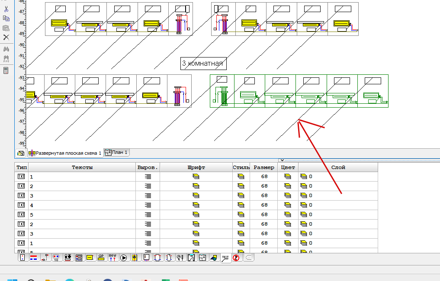This screenshot has width=440, height=281.
Task: Switch to the План 1 tab
Action: coord(116,152)
